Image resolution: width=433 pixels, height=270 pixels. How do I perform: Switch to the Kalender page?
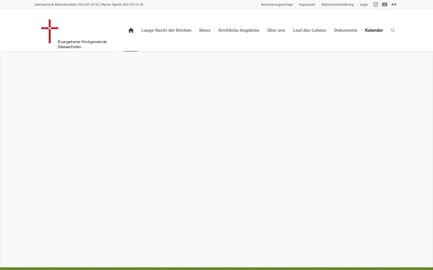pos(374,30)
